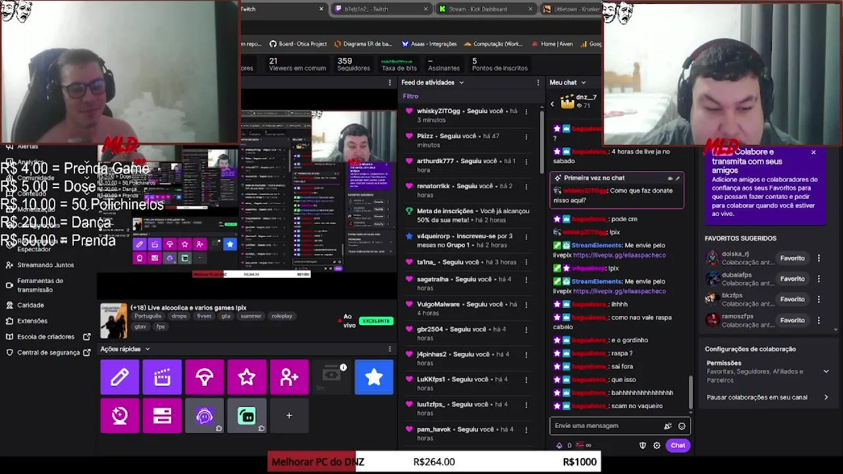This screenshot has width=843, height=474.
Task: Open options for v4queirorp subscription event
Action: click(526, 236)
